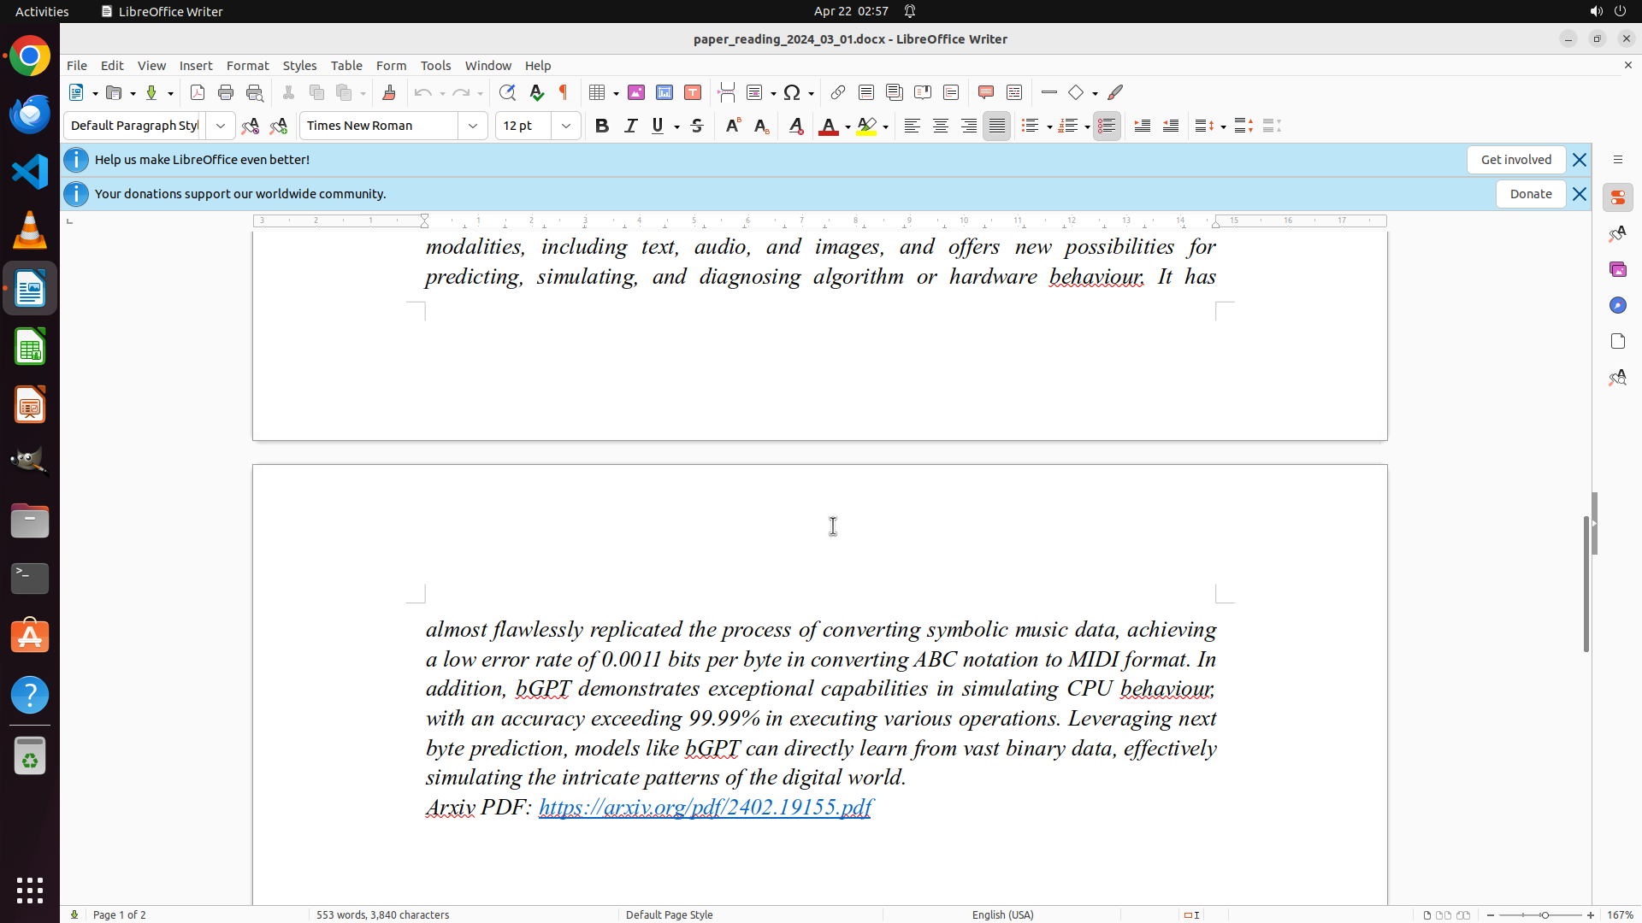Expand the font size dropdown
The width and height of the screenshot is (1642, 923).
point(566,126)
